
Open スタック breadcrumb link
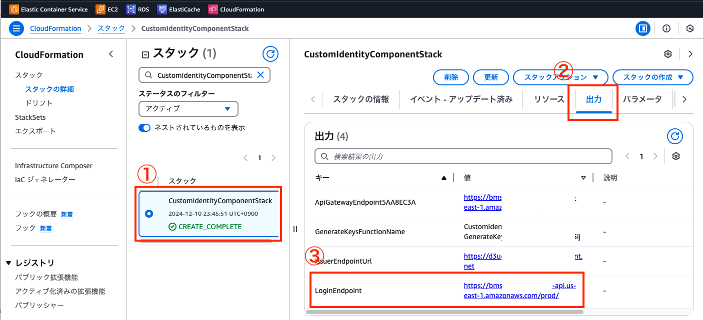pos(111,28)
